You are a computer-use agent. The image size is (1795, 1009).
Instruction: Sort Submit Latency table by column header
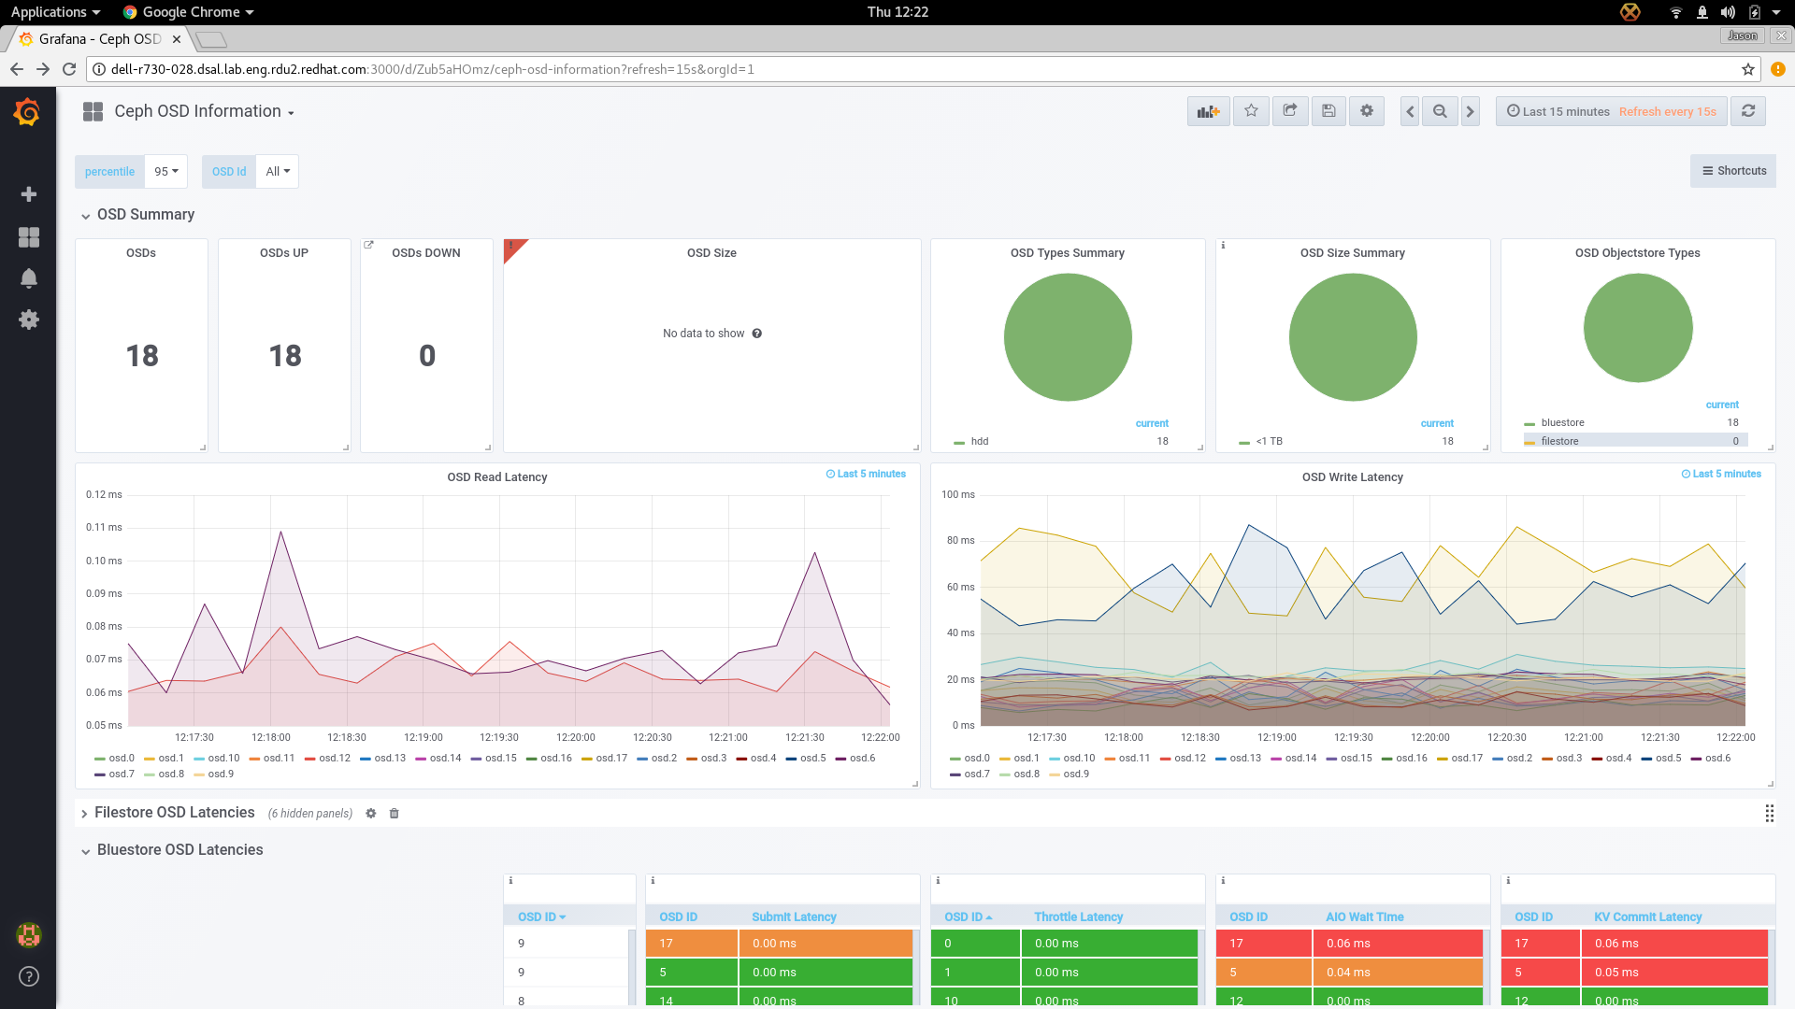794,917
